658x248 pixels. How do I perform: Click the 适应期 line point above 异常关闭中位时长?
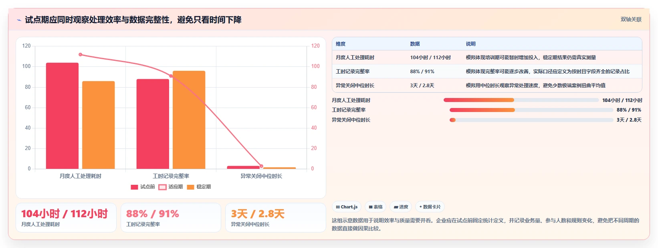tap(261, 166)
